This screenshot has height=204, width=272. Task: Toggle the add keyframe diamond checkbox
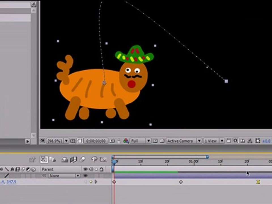(91, 182)
